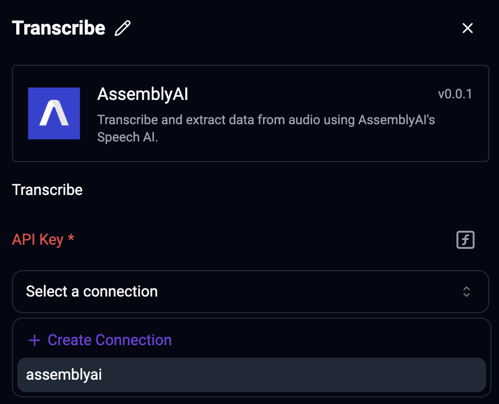Choose the assemblyai connection from the list
Image resolution: width=499 pixels, height=404 pixels.
(63, 374)
